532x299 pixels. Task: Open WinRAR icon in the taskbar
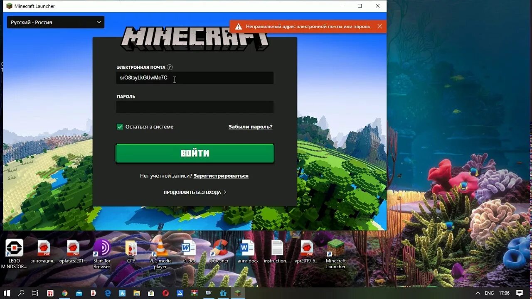(195, 293)
